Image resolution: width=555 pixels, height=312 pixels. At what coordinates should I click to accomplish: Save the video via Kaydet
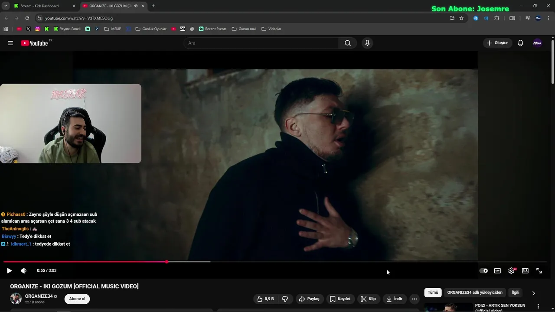(x=340, y=299)
